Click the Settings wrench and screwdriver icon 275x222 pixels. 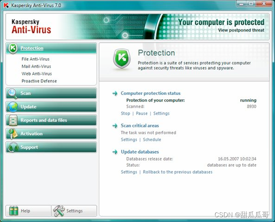pyautogui.click(x=59, y=210)
